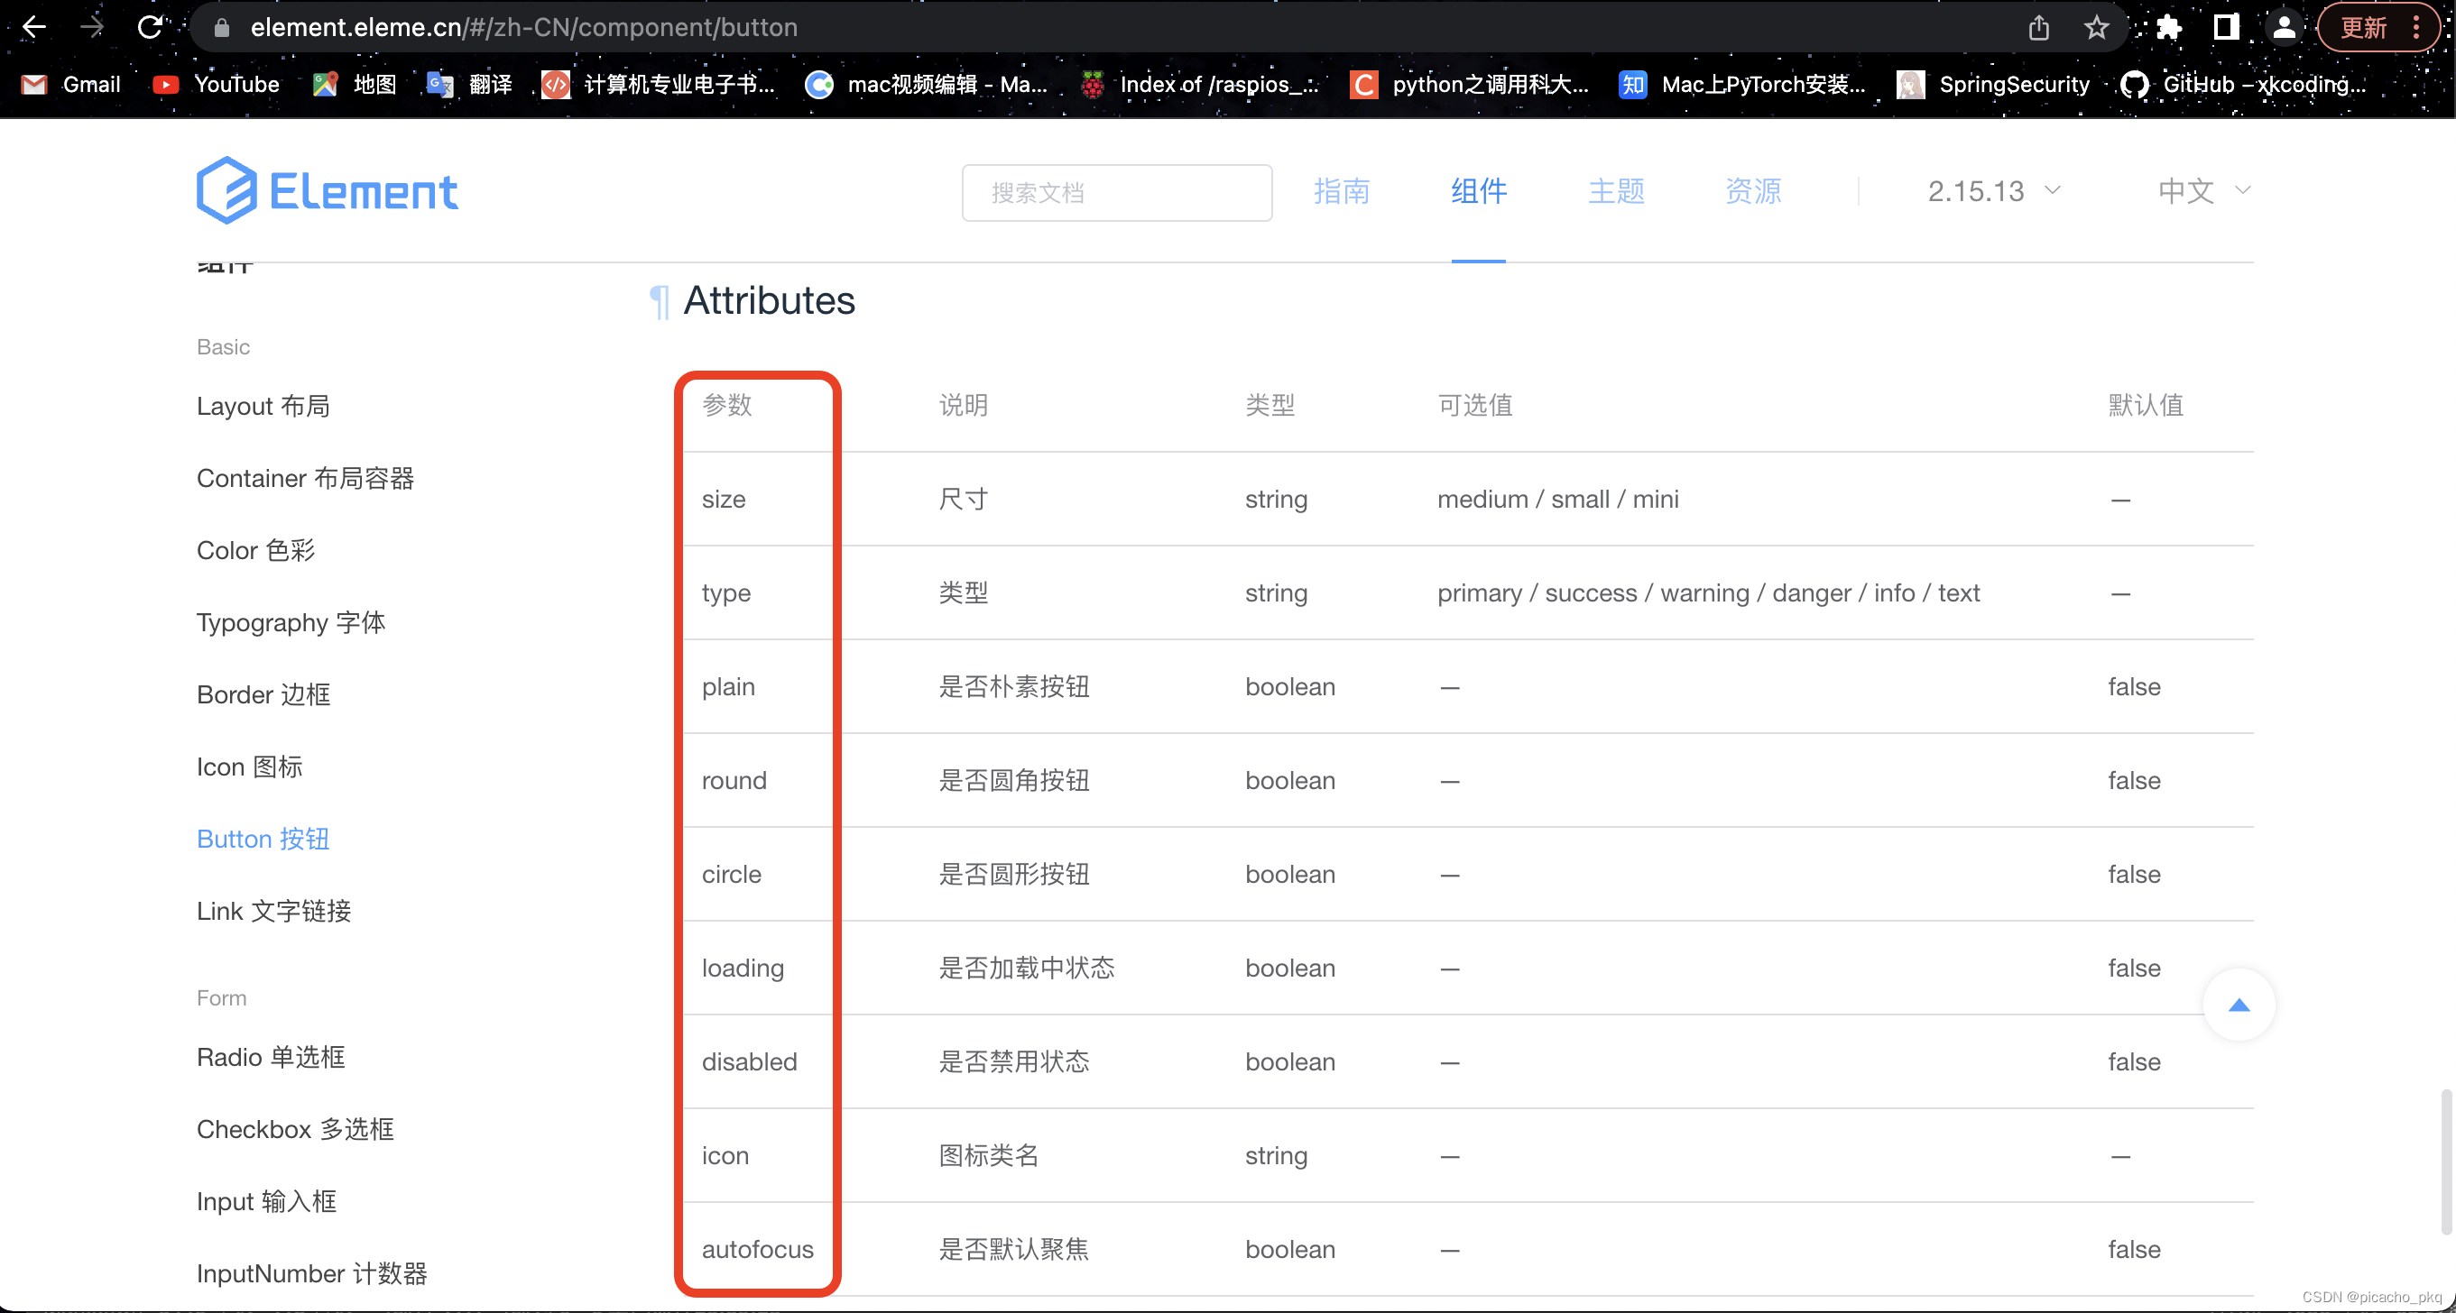Reload the page with the refresh icon

[x=150, y=27]
